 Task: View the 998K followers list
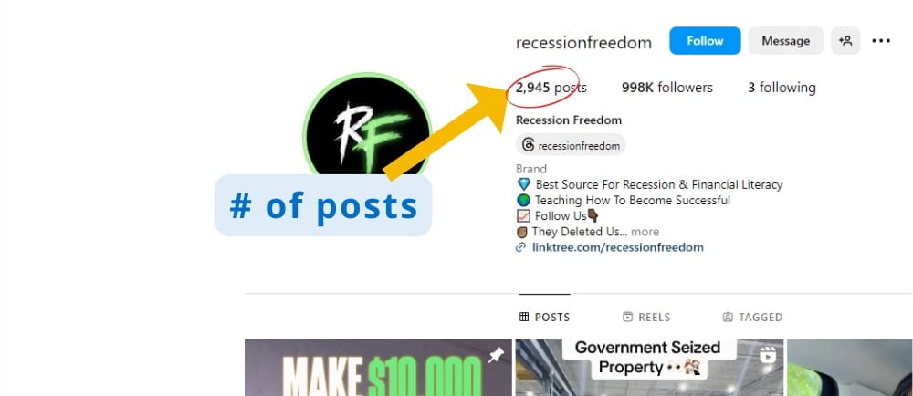pyautogui.click(x=666, y=88)
